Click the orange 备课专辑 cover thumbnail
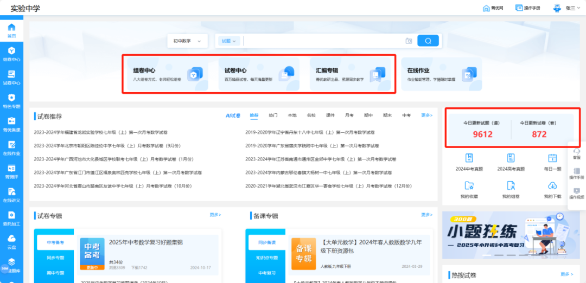This screenshot has width=586, height=283. click(x=304, y=254)
